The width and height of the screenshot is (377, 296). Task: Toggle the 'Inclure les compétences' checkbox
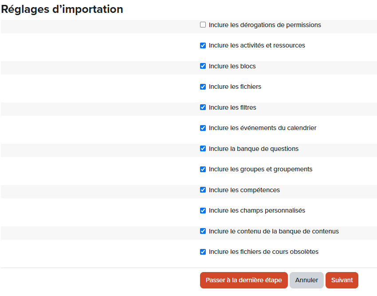point(203,190)
